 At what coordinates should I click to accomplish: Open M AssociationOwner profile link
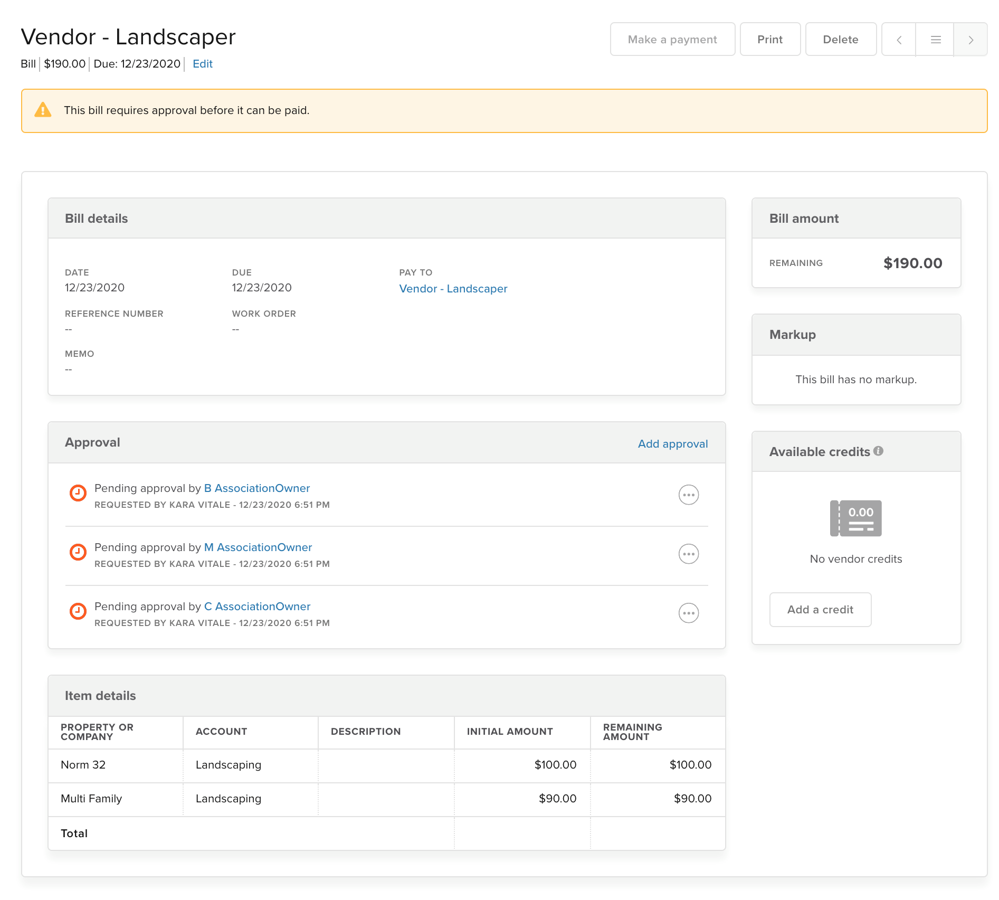pyautogui.click(x=258, y=547)
